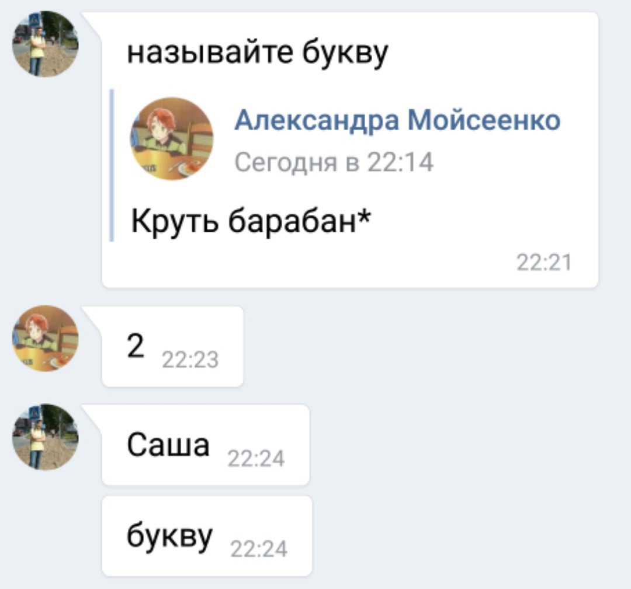
Task: Open sender avatar beside 'называйте букву' message
Action: point(46,44)
